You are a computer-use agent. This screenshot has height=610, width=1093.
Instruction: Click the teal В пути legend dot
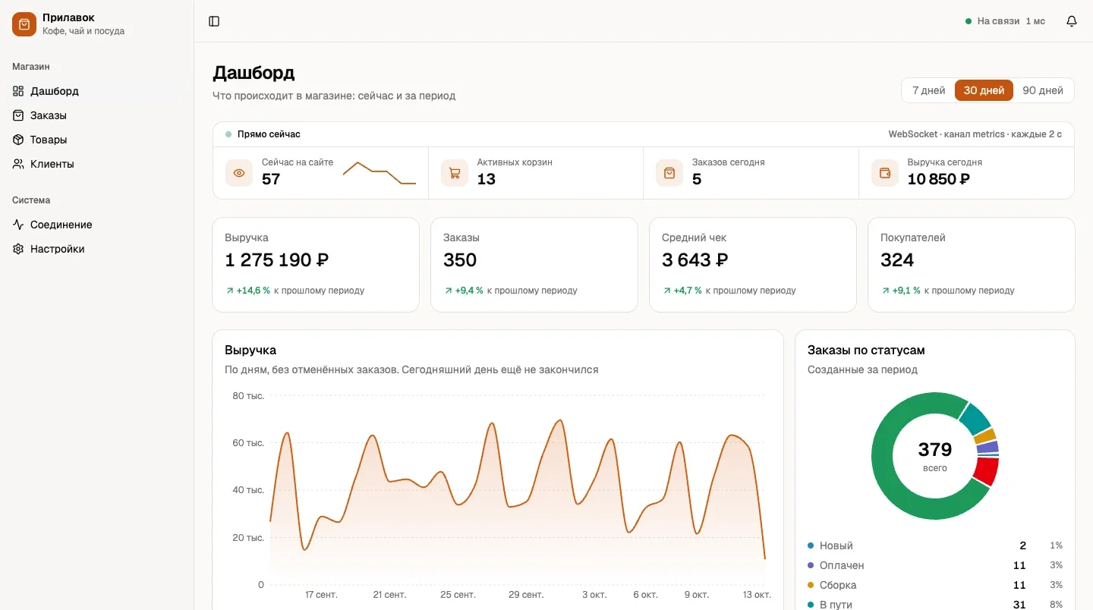(x=811, y=605)
